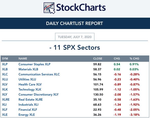Open the Industrials XLI link
Screen dimensions: 150x118
click(28, 105)
